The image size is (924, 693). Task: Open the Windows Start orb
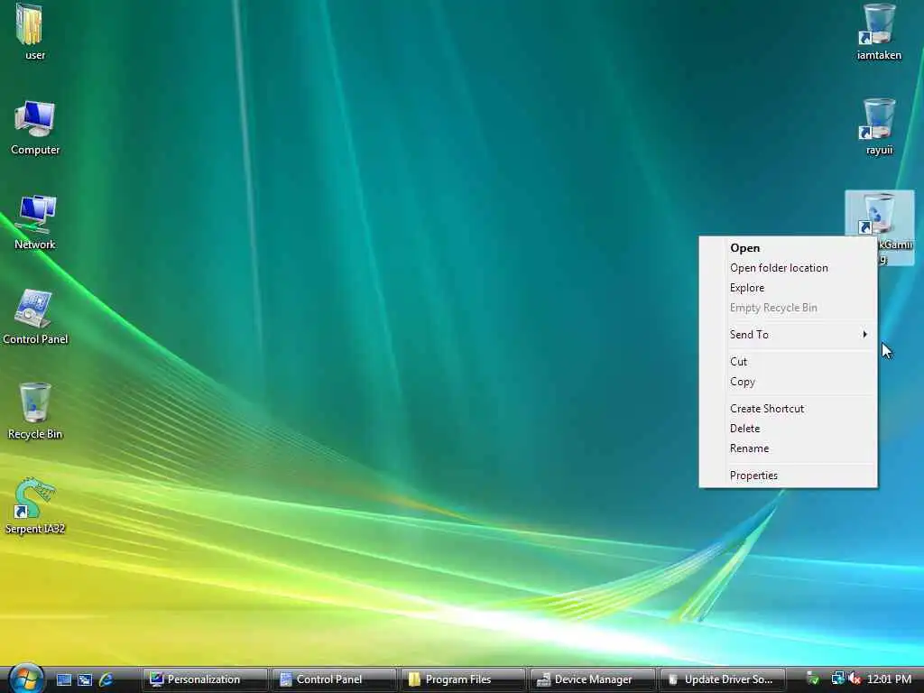tap(25, 679)
